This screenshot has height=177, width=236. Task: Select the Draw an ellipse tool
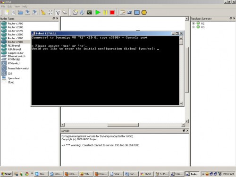[144, 12]
